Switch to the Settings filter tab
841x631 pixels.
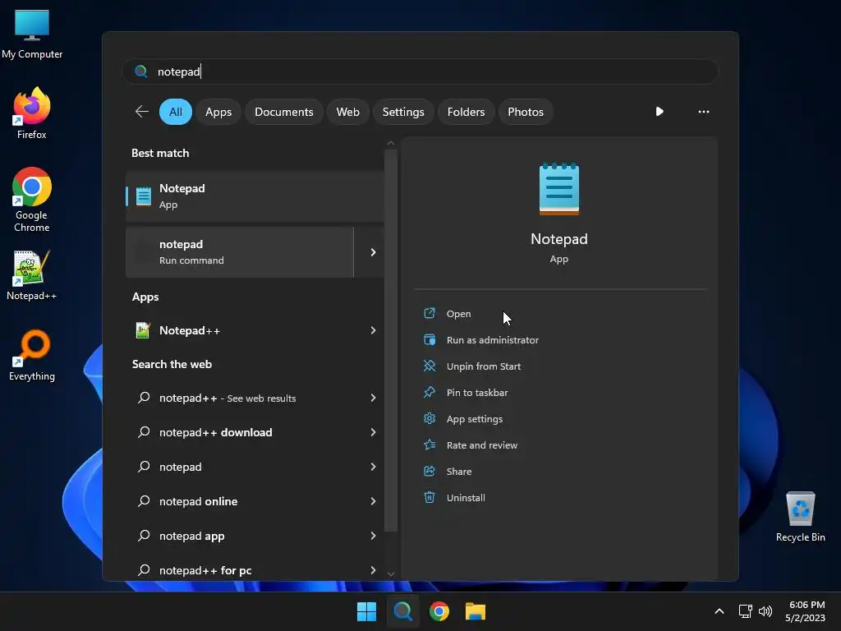coord(403,112)
